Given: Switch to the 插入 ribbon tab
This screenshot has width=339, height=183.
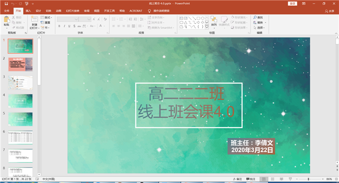Looking at the screenshot, I should [28, 11].
